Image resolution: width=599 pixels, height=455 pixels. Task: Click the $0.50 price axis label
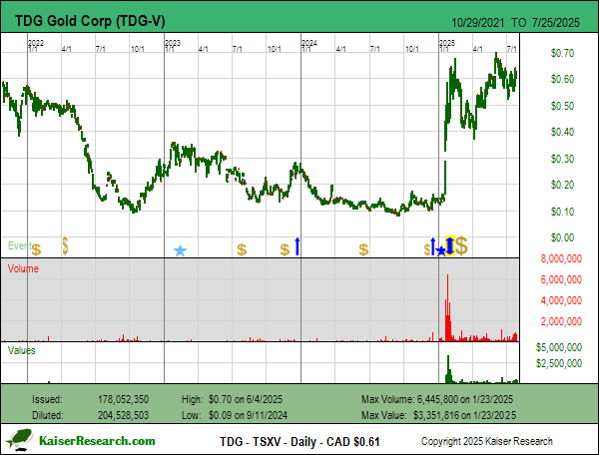(562, 106)
